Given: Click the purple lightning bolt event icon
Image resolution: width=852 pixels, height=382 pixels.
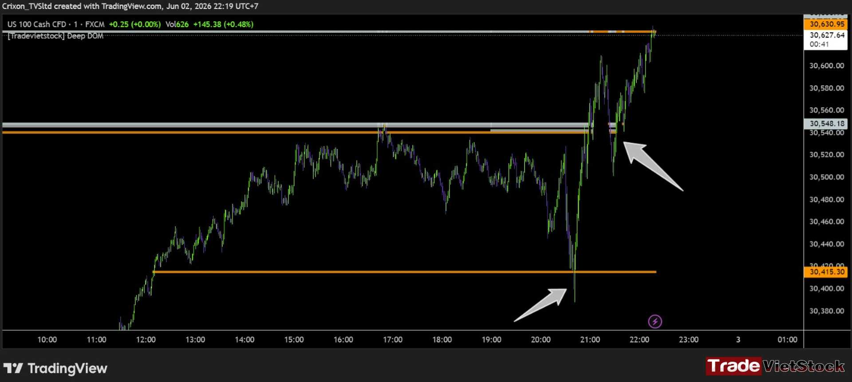Looking at the screenshot, I should (x=655, y=321).
